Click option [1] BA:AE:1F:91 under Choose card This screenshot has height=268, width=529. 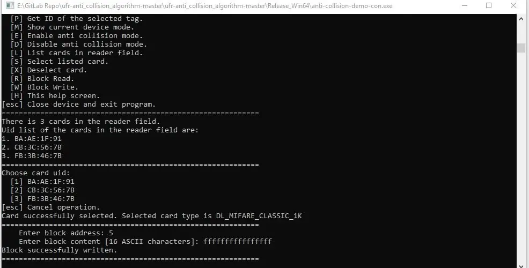coord(42,181)
